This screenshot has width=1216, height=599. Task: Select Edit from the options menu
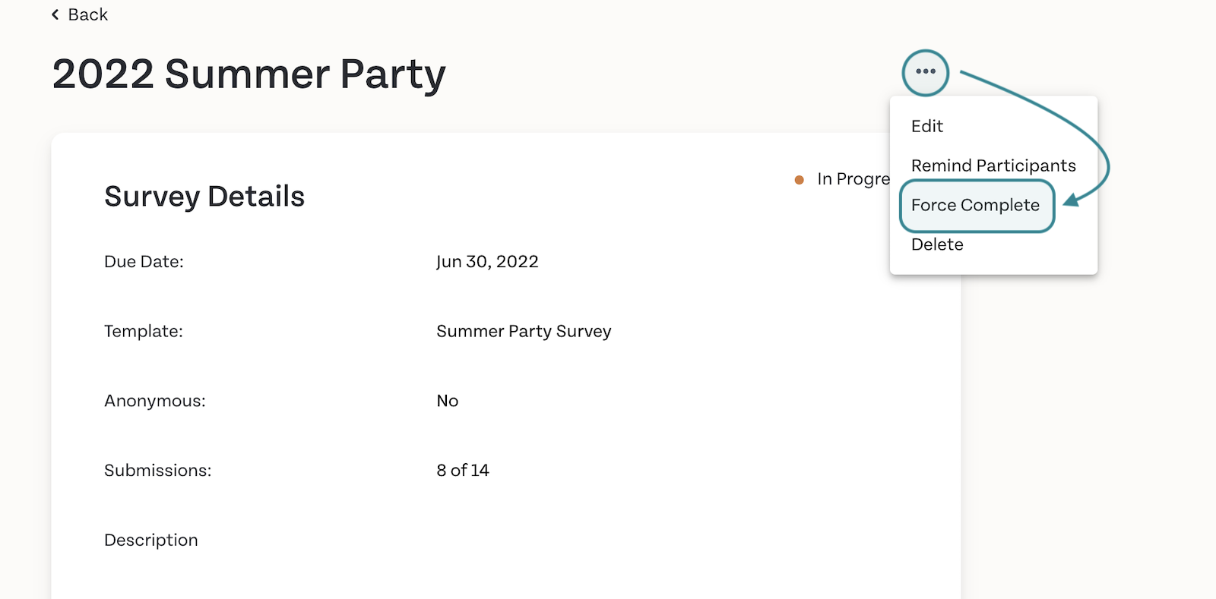point(926,126)
